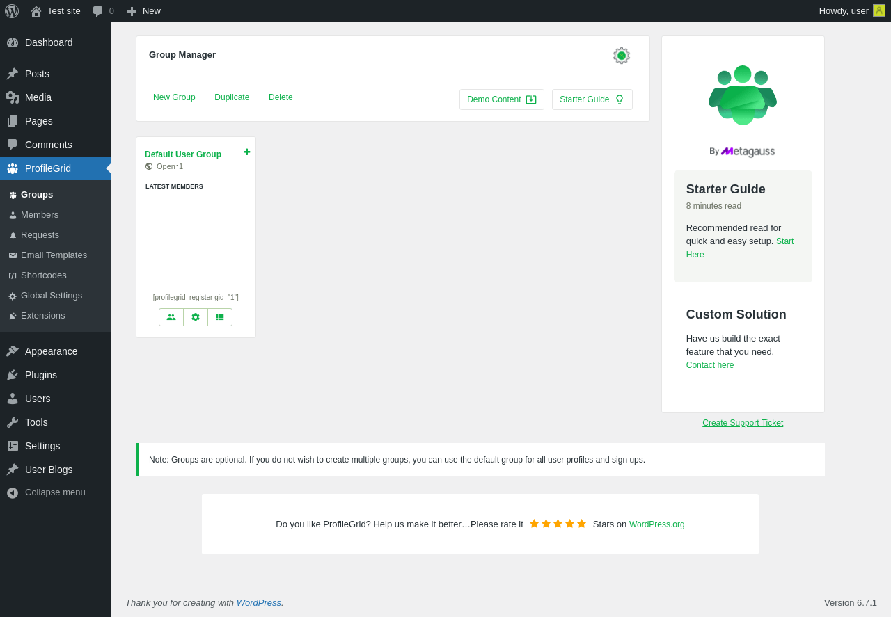The height and width of the screenshot is (617, 891).
Task: Click the New Group link
Action: coord(174,97)
